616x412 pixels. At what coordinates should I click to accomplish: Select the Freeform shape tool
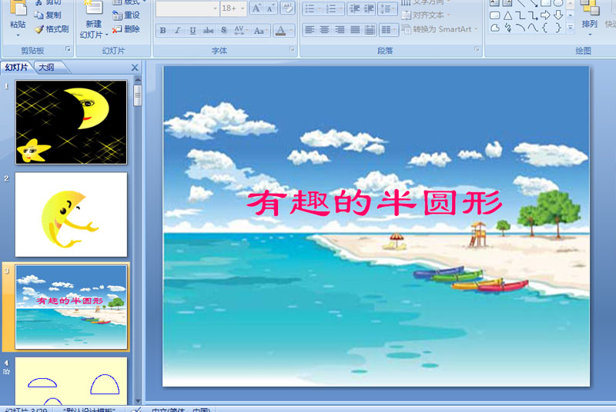pos(494,28)
